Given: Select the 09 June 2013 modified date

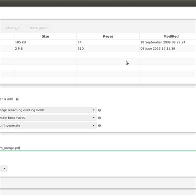Looking at the screenshot, I should tap(158, 49).
